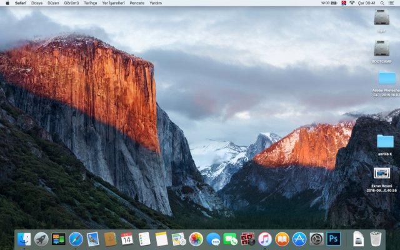This screenshot has width=400, height=250.
Task: Launch Launchpad from the Dock
Action: pyautogui.click(x=41, y=239)
